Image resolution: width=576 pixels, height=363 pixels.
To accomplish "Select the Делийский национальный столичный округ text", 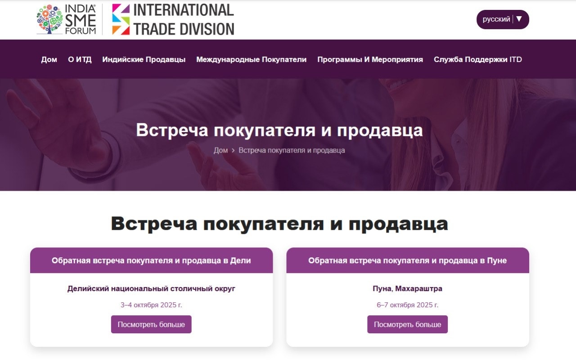I will point(151,289).
